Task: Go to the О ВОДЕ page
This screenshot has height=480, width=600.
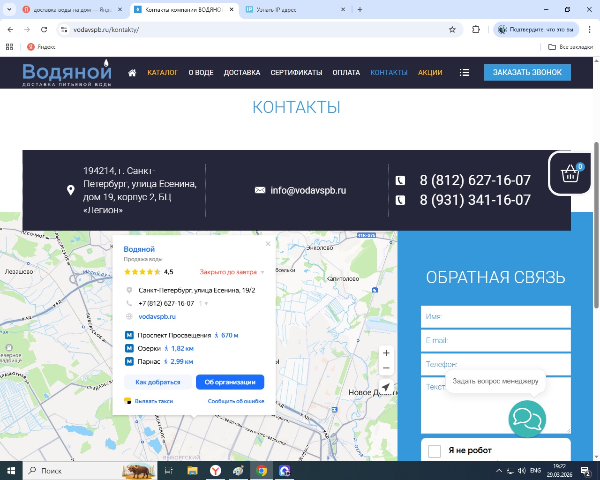Action: pos(201,73)
